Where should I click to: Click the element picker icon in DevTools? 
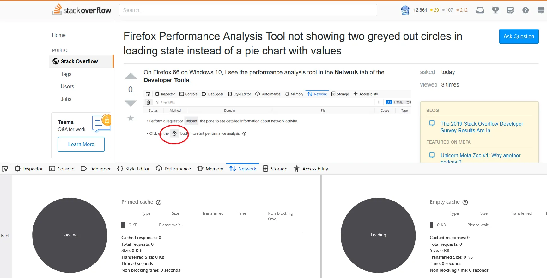point(5,169)
